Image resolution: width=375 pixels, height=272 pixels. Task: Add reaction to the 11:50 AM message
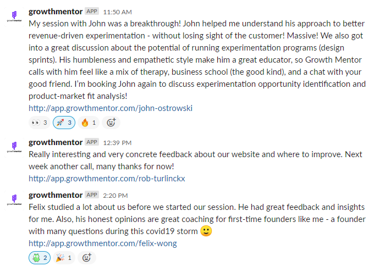coord(111,123)
